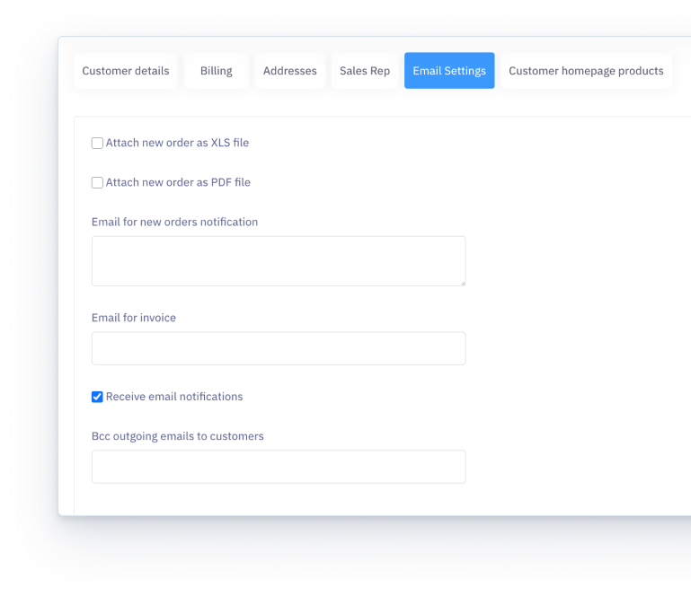Click empty space right of the invoice field
This screenshot has height=596, width=691.
575,348
